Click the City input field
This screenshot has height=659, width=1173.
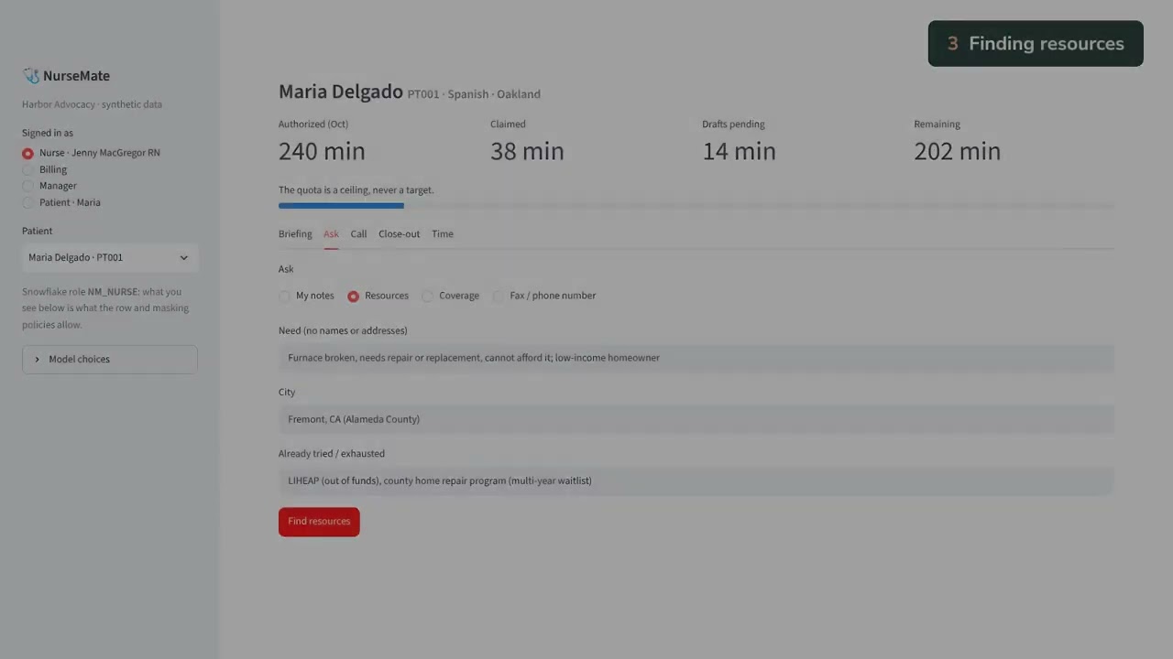[x=696, y=419]
